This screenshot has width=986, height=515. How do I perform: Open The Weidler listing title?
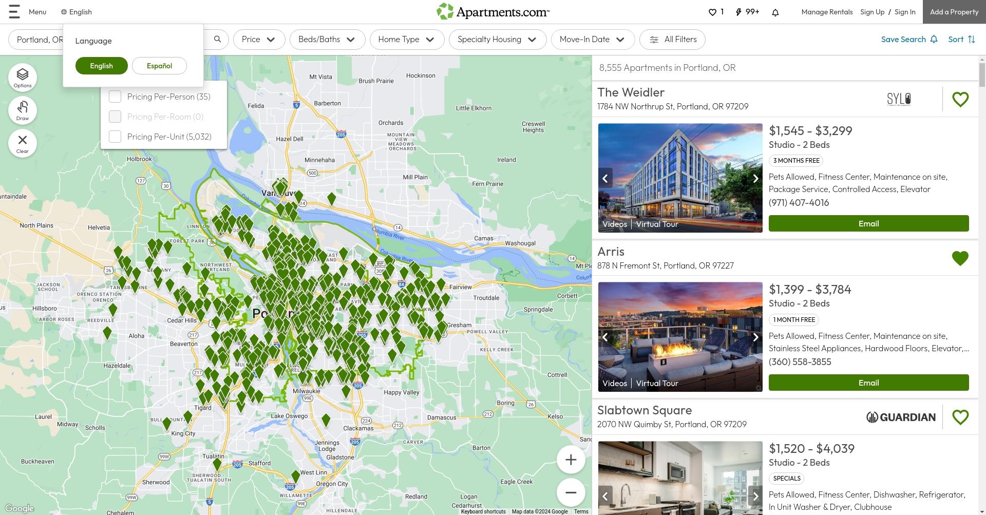point(631,92)
